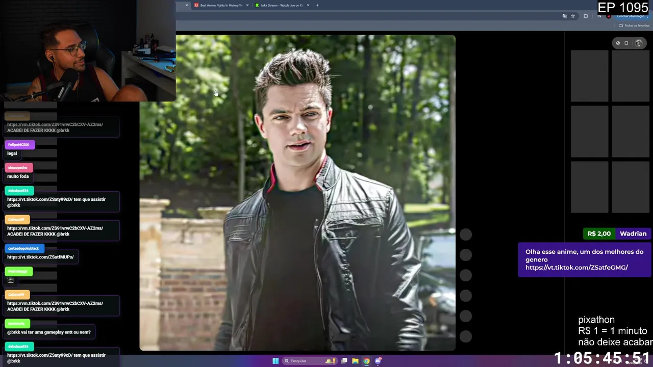Click the R$ 2,00 donation badge
The image size is (653, 367).
point(599,233)
